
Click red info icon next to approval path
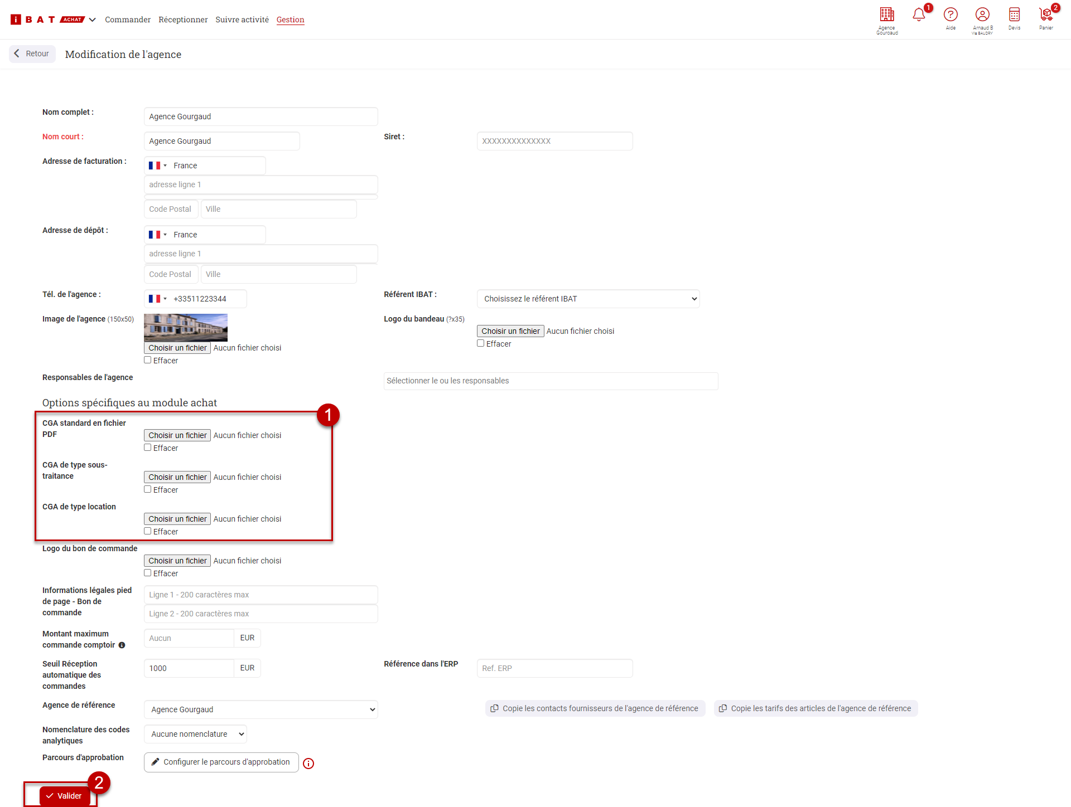308,764
